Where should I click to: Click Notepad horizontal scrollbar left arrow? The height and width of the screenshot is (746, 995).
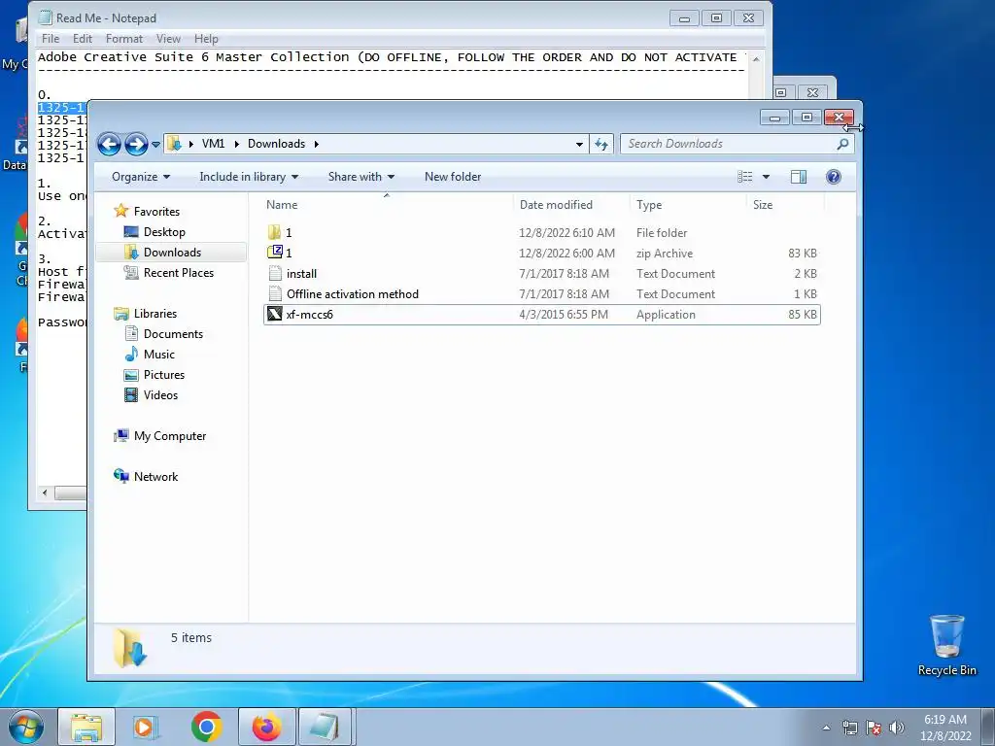click(45, 492)
